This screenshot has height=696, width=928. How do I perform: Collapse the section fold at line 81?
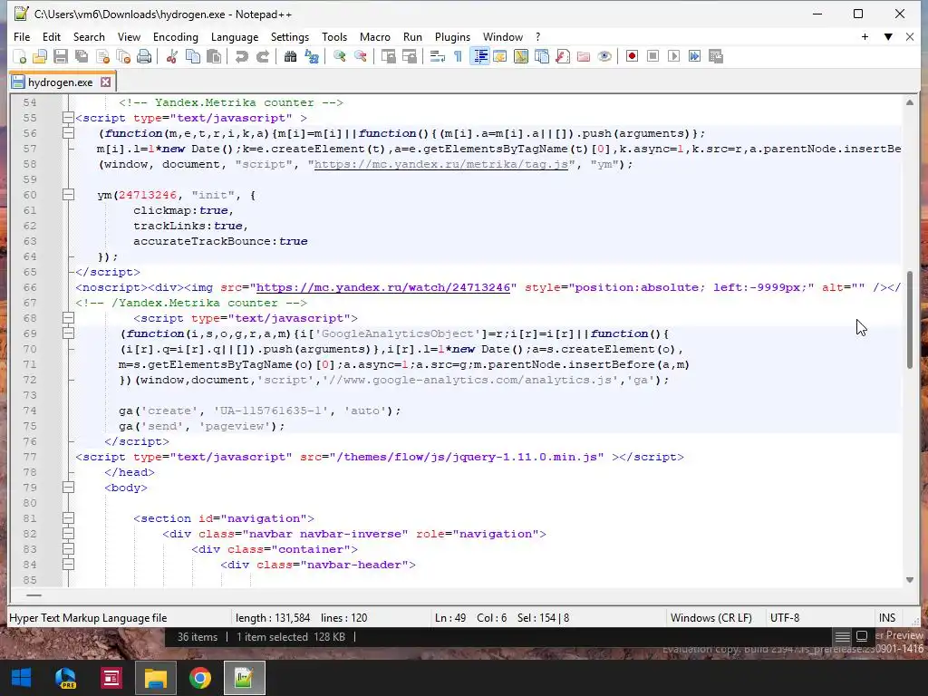(68, 517)
